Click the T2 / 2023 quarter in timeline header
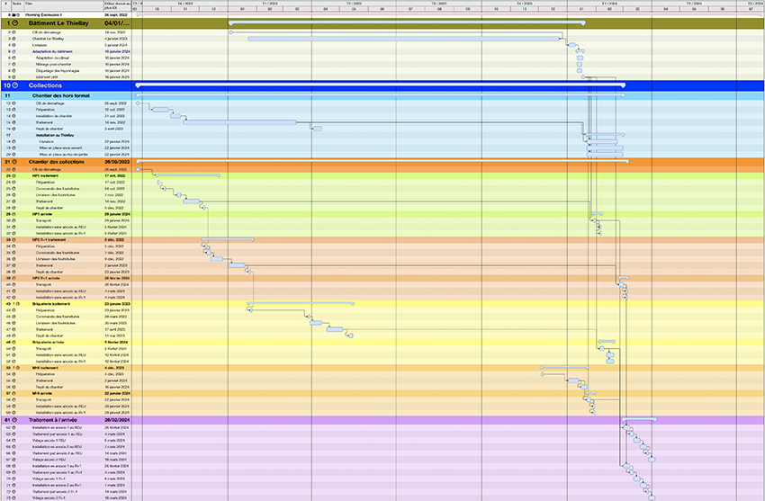The image size is (765, 501). tap(354, 3)
